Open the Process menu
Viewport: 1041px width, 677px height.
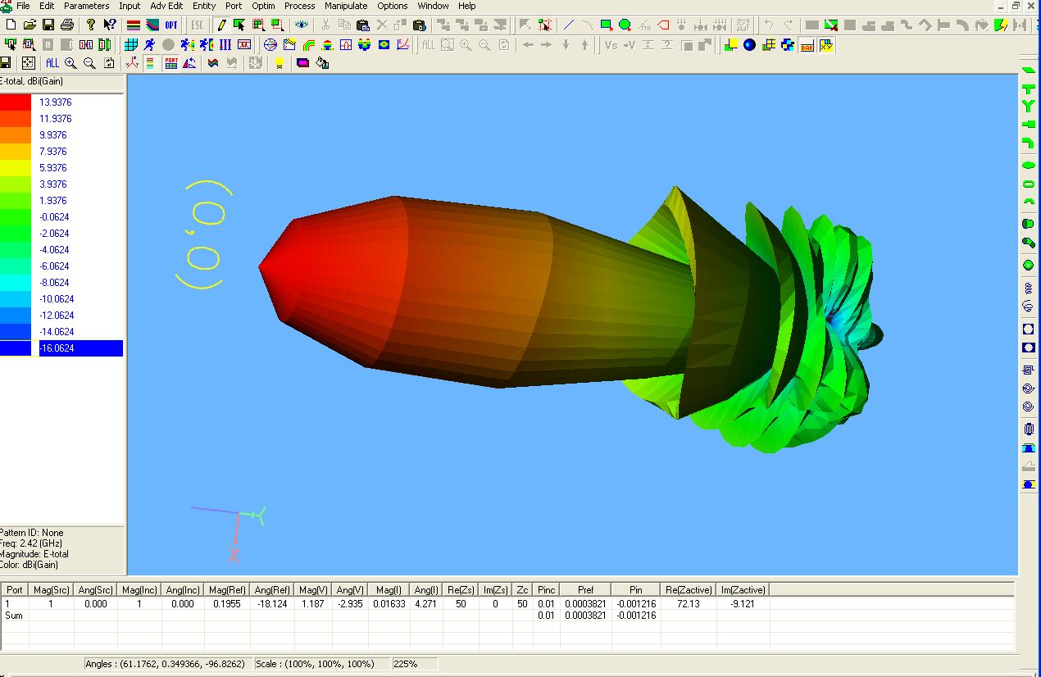coord(299,6)
